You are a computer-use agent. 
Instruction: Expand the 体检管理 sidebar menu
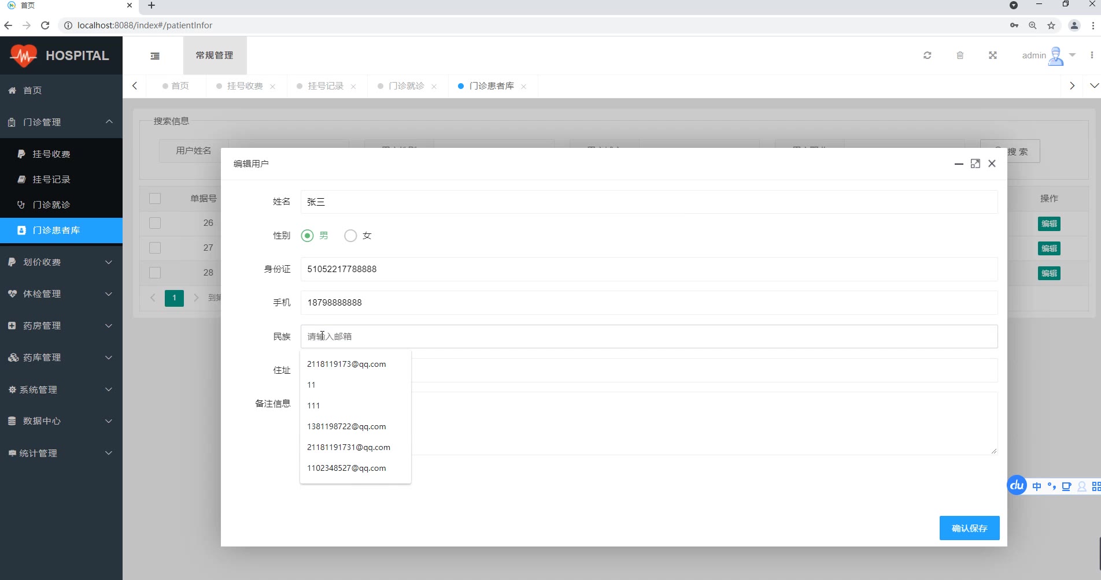(61, 294)
